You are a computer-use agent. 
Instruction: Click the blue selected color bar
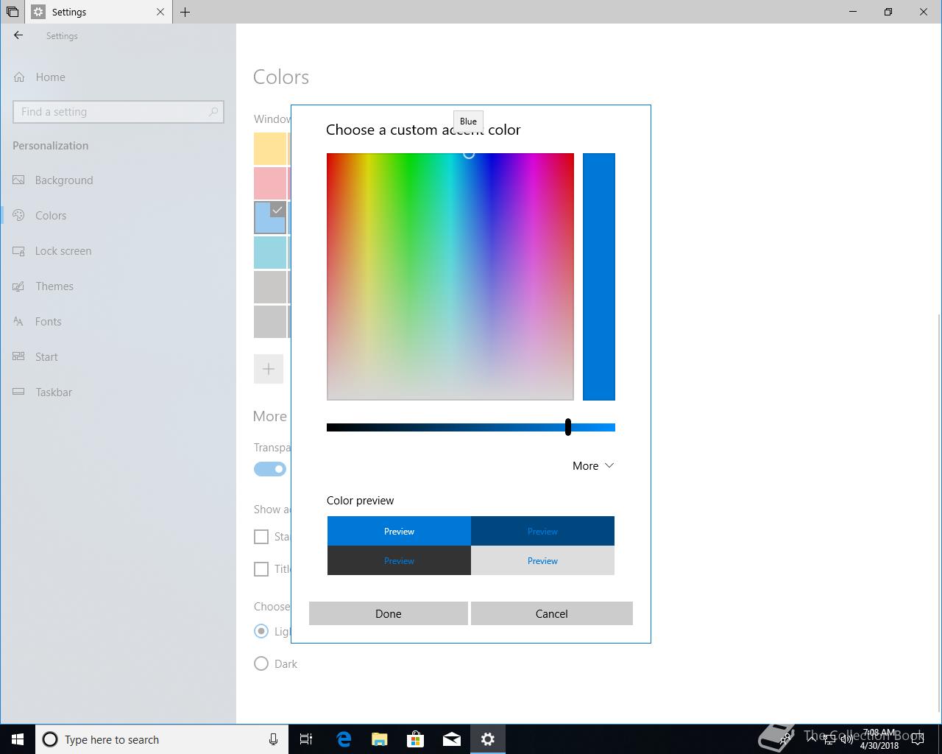(599, 277)
